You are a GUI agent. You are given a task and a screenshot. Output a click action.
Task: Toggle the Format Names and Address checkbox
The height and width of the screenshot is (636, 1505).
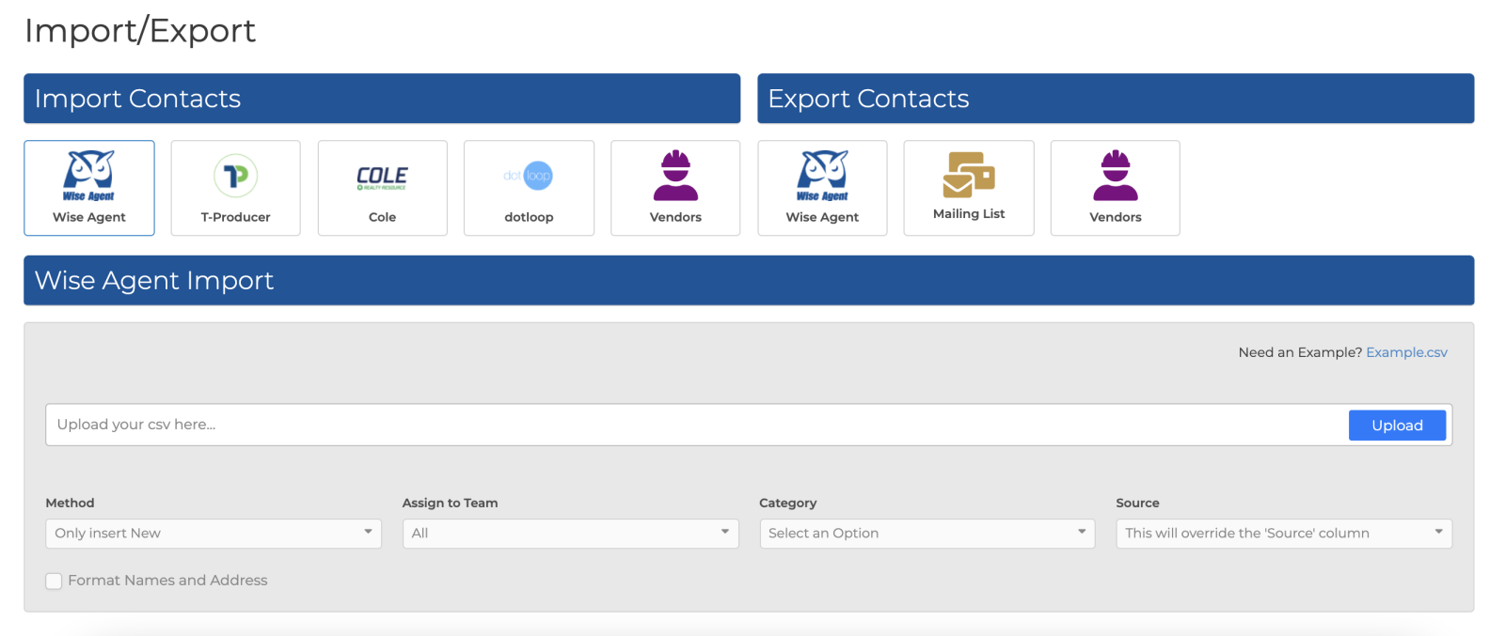click(55, 582)
